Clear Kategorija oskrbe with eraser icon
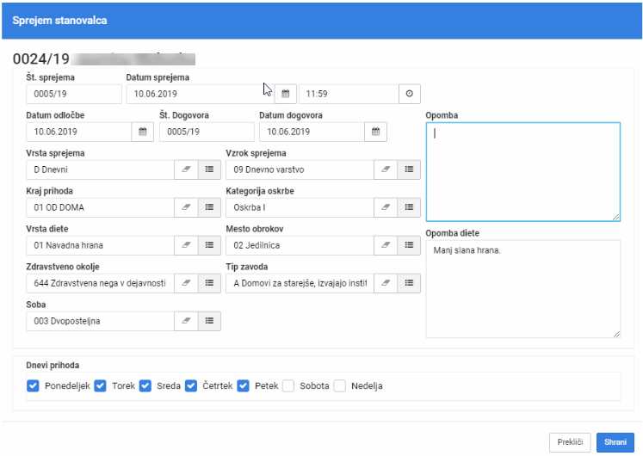This screenshot has height=456, width=643. click(386, 207)
